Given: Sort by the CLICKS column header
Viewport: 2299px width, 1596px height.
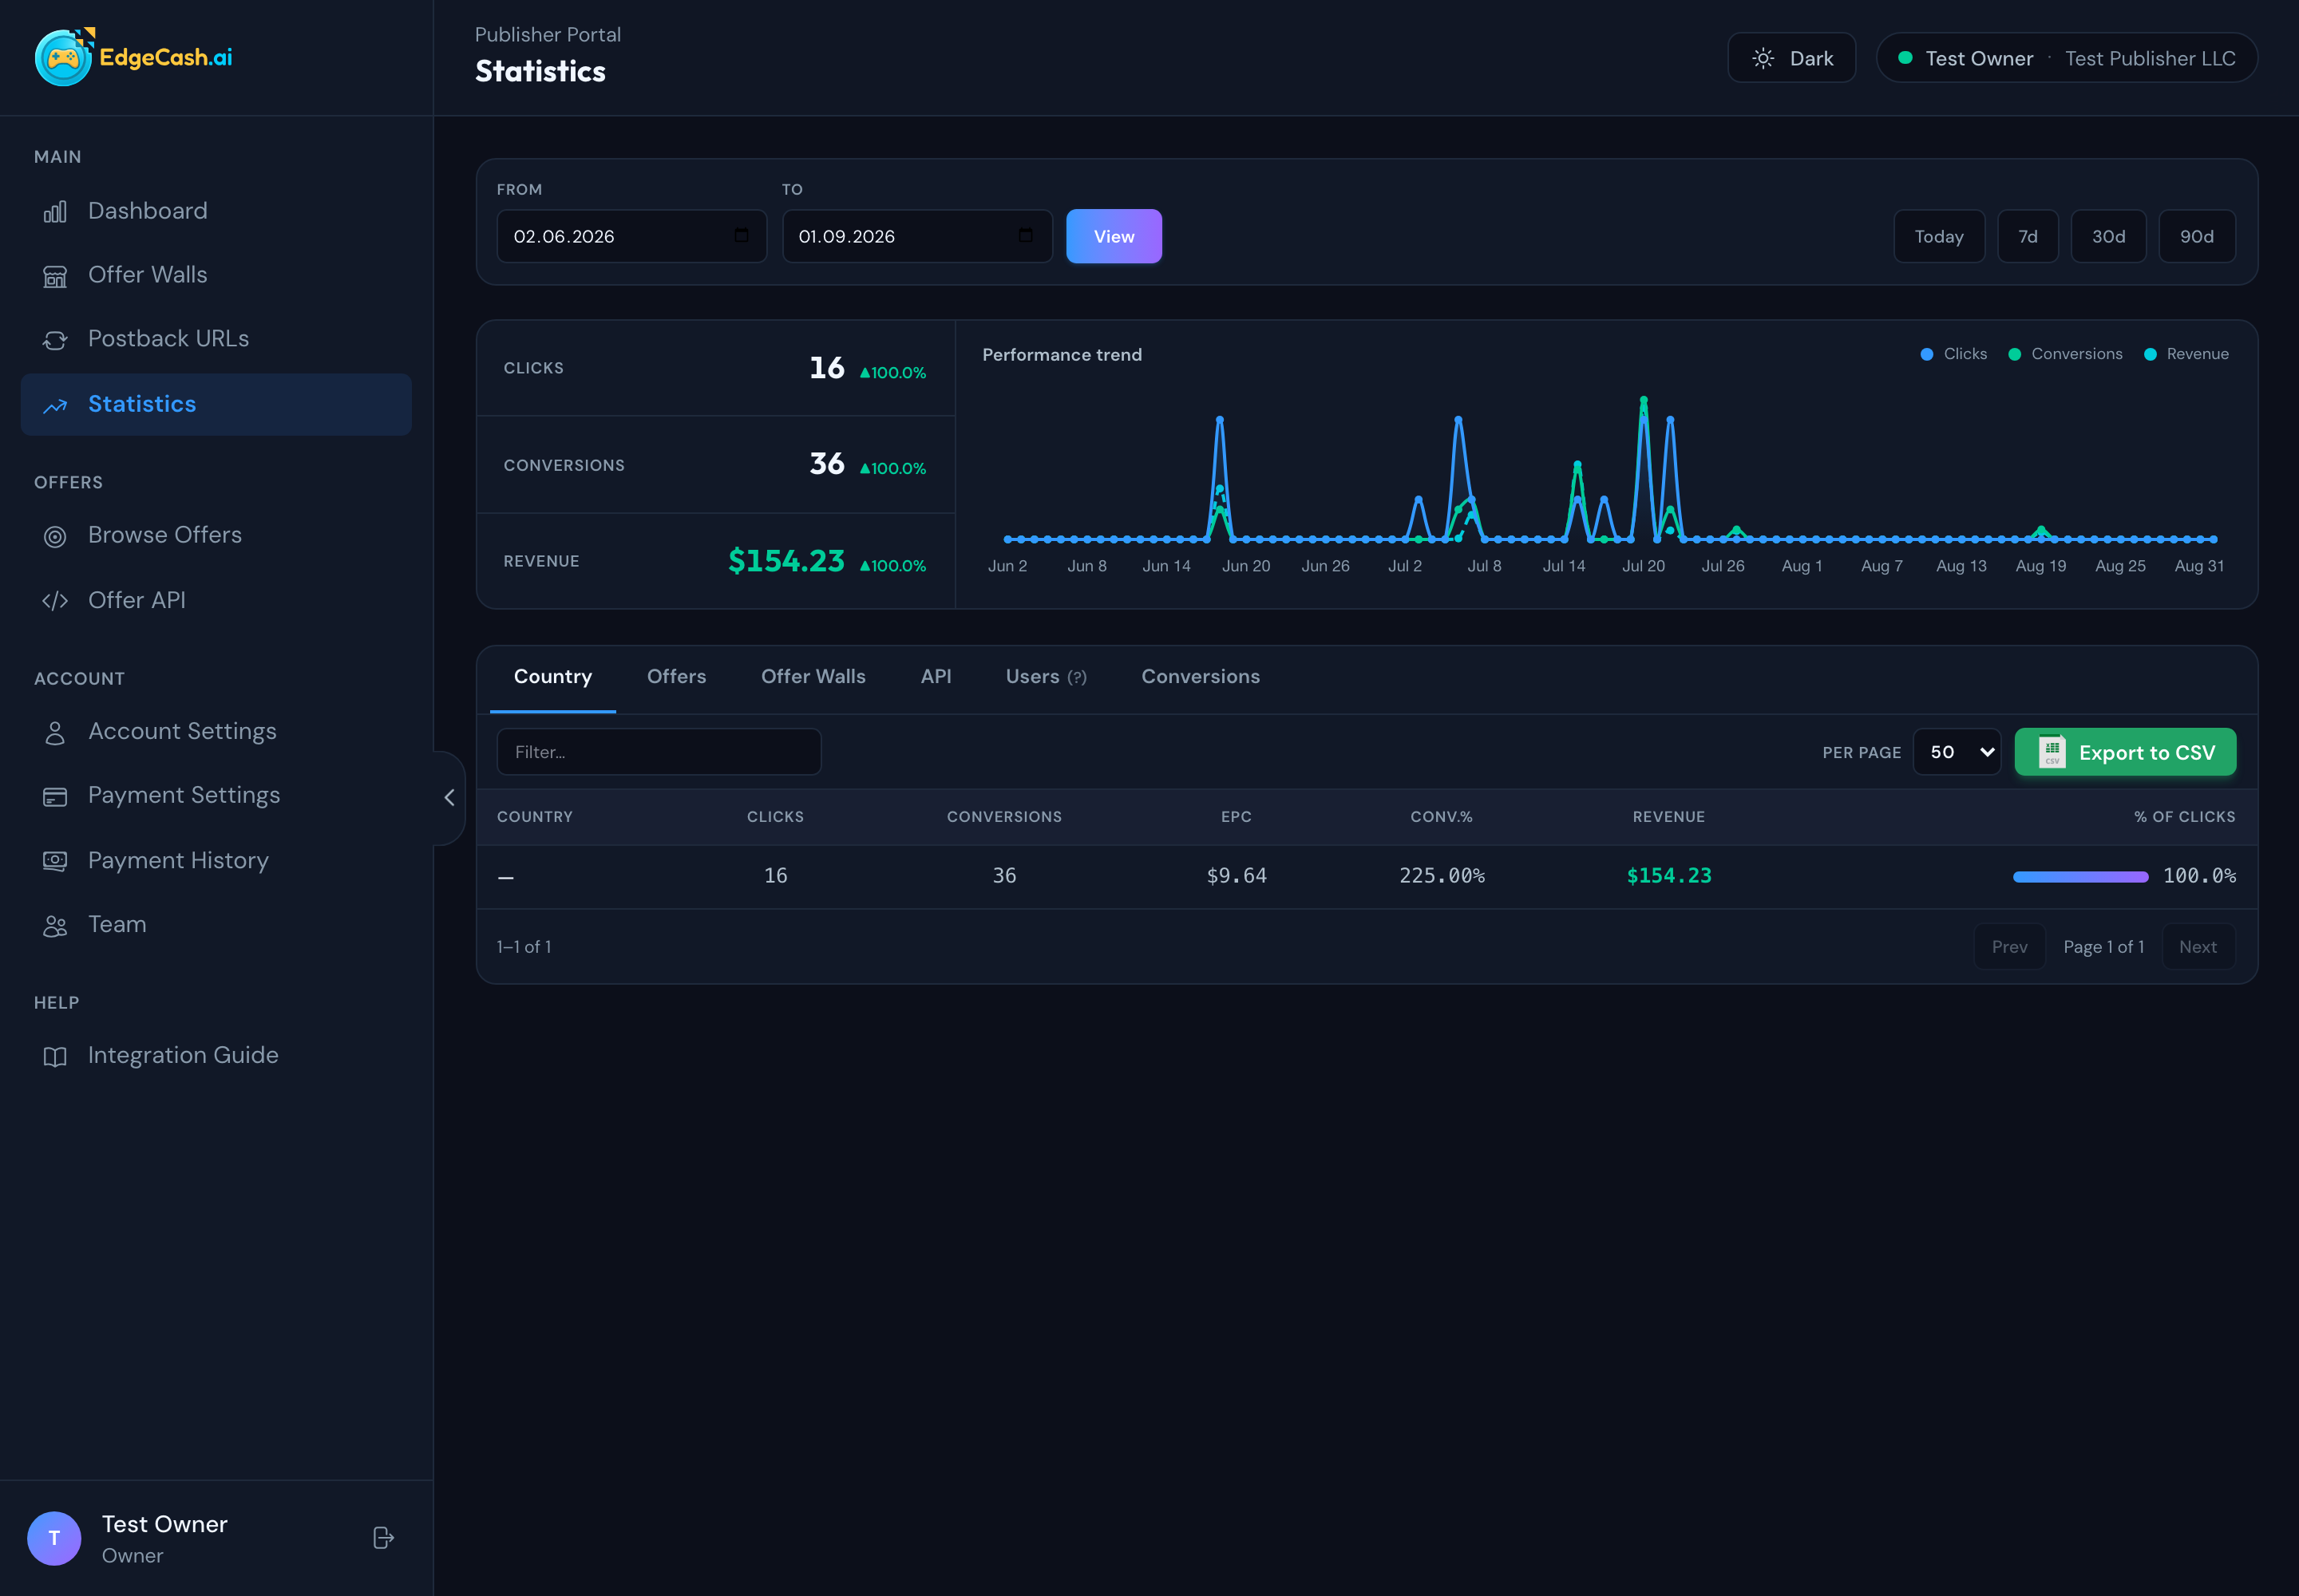Looking at the screenshot, I should pos(775,817).
